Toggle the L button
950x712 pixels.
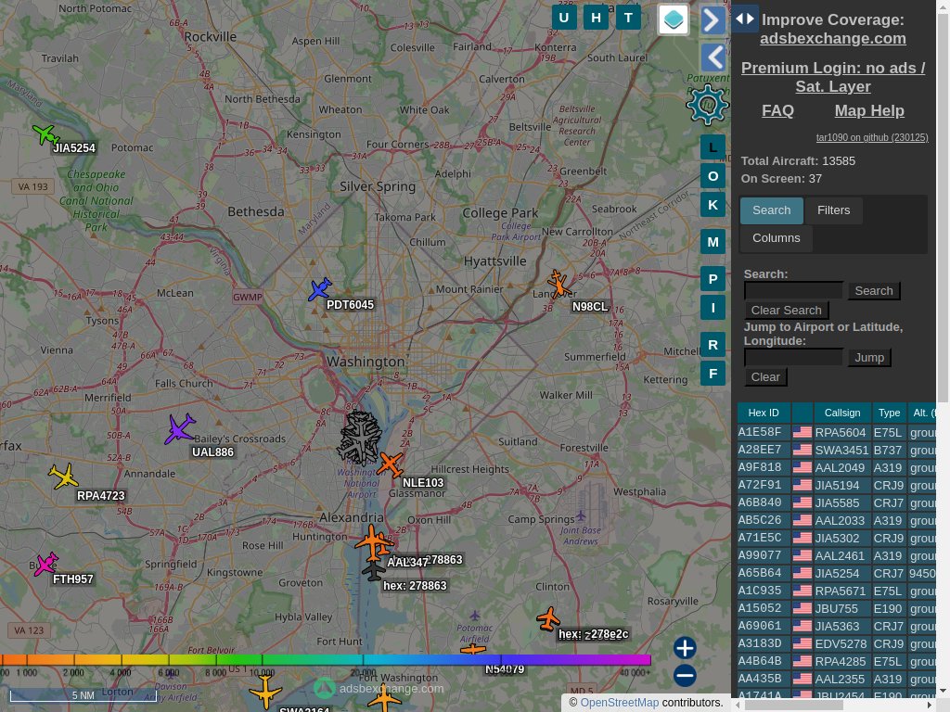coord(713,147)
